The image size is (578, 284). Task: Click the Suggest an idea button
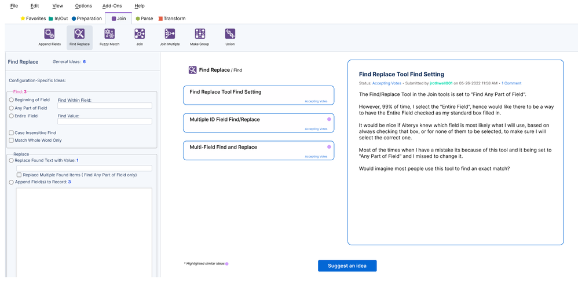coord(347,266)
